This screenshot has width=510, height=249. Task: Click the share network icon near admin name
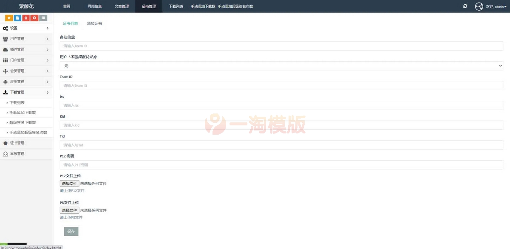479,6
